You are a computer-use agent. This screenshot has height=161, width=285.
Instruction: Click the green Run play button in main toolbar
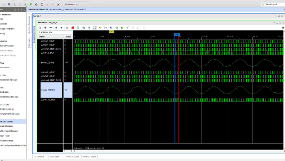(26, 5)
